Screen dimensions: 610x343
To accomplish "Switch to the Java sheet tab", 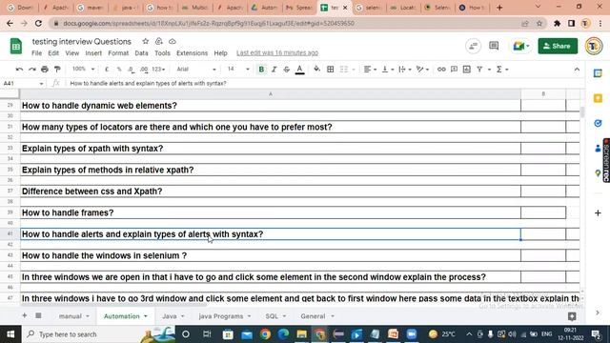I will coord(173,316).
